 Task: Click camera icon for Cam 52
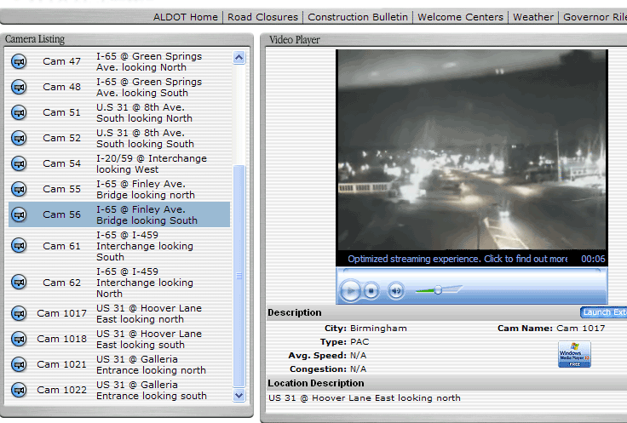coord(19,138)
